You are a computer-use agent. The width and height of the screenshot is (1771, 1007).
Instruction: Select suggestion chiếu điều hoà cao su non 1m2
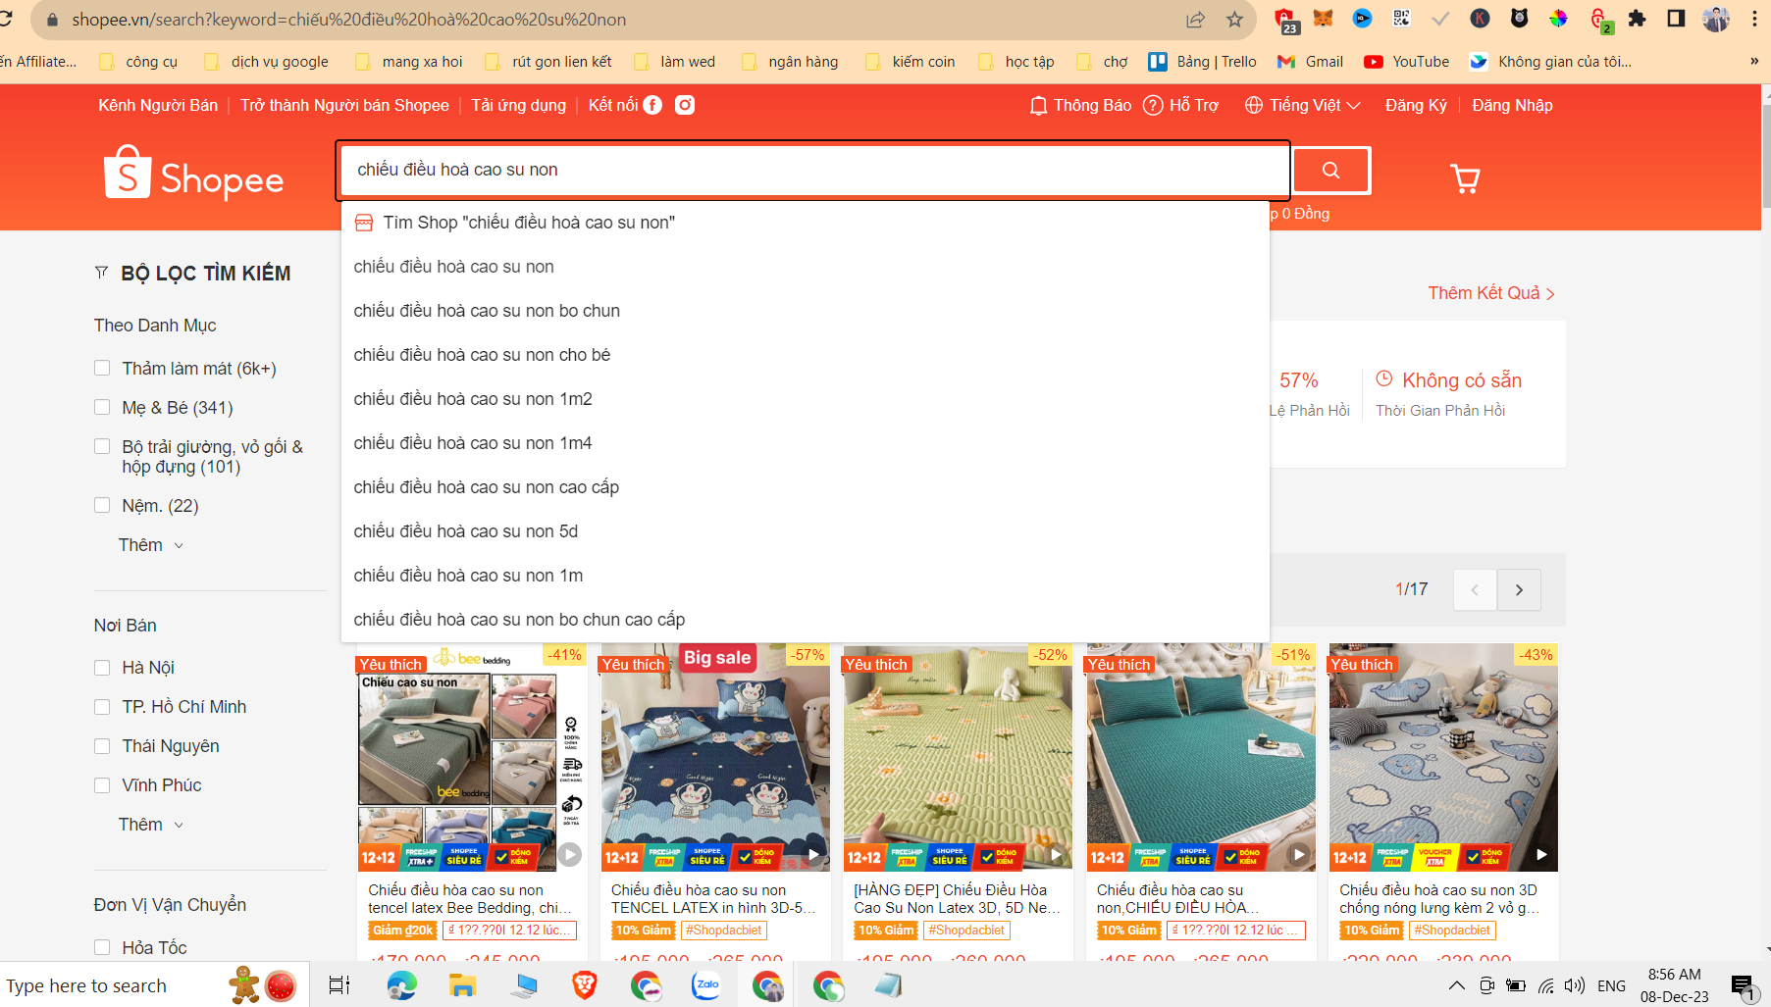coord(474,399)
